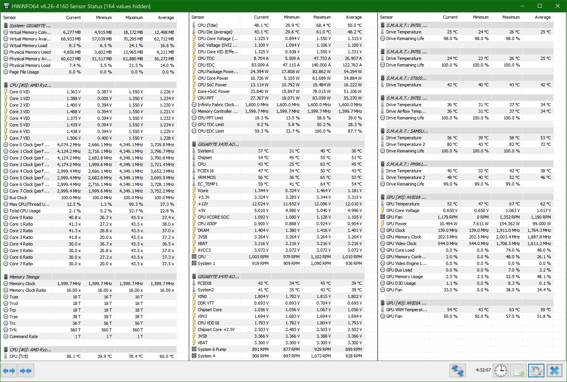Select the Chipset temperature row
The height and width of the screenshot is (382, 567).
tap(277, 158)
